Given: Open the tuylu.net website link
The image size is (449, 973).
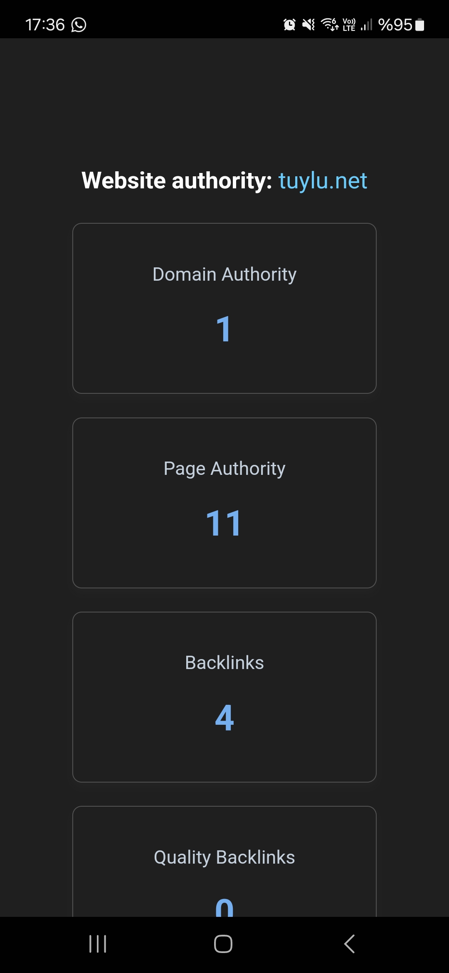Looking at the screenshot, I should tap(323, 181).
